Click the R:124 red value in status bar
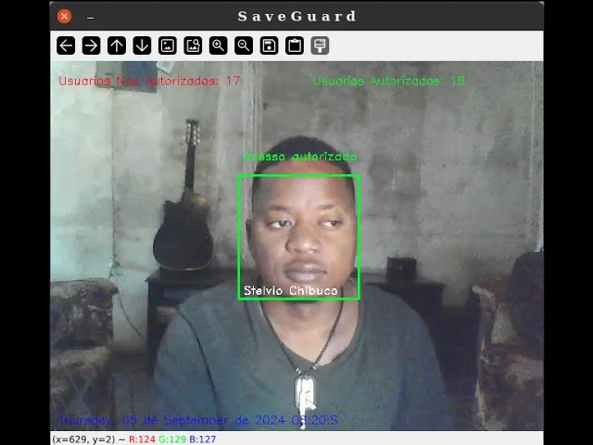593x445 pixels. coord(142,439)
